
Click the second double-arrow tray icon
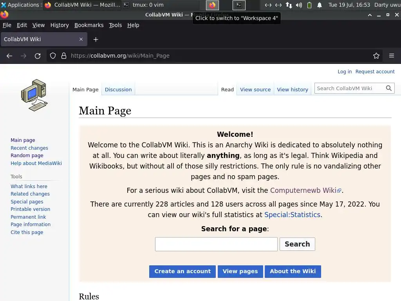pos(278,5)
